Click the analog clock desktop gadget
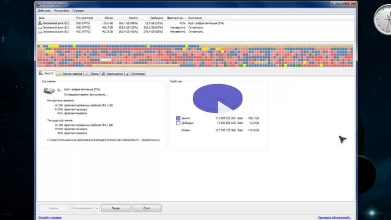The width and height of the screenshot is (391, 220). [383, 20]
